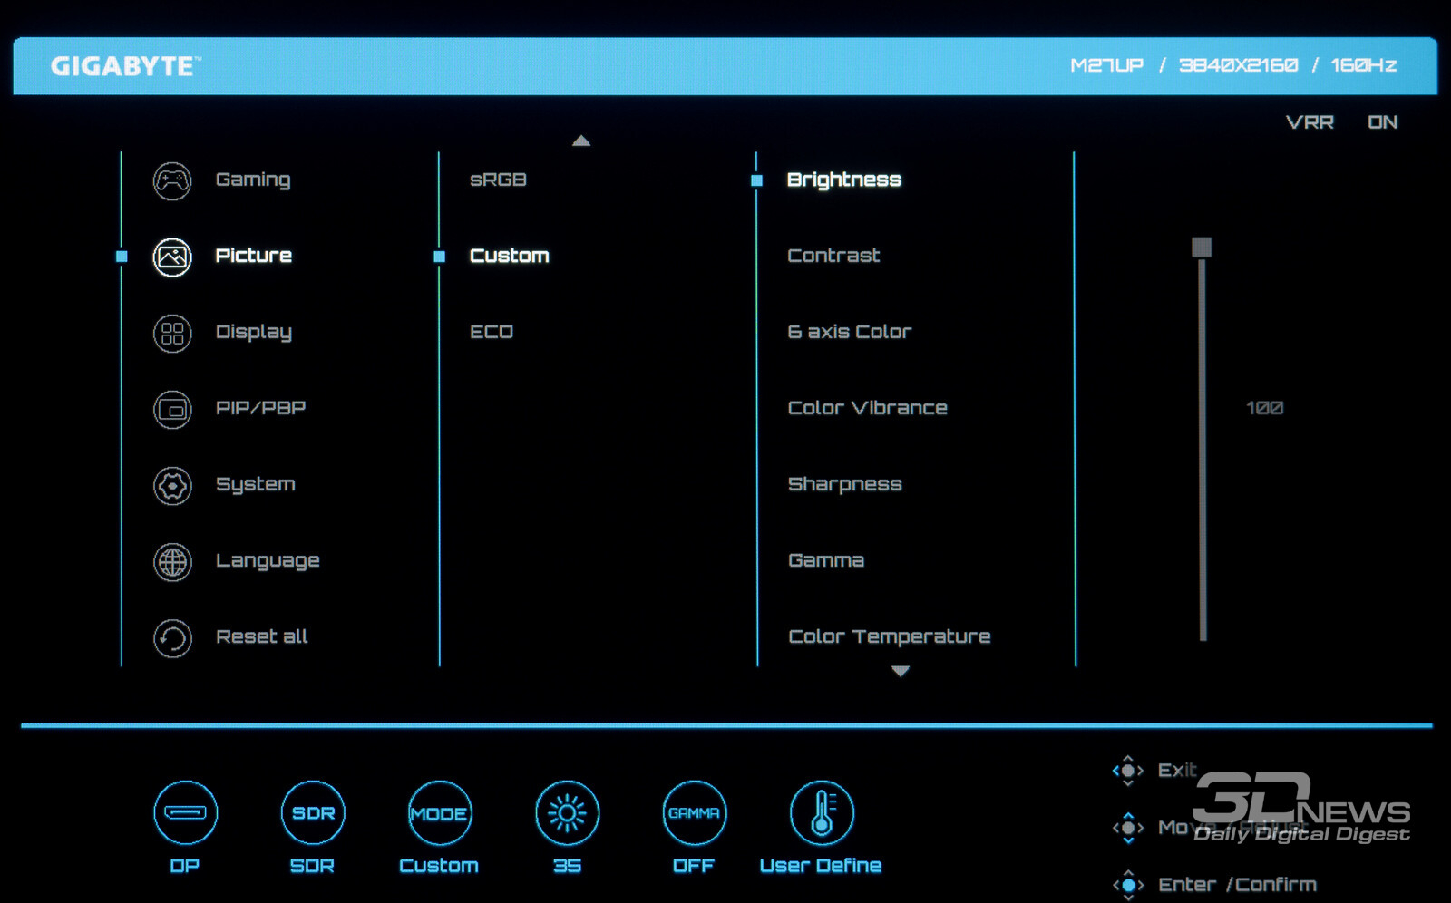The image size is (1451, 903).
Task: Select the Gaming controller icon
Action: tap(172, 180)
